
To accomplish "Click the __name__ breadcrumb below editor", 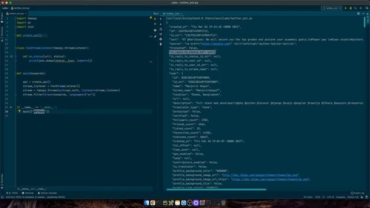I will point(32,189).
